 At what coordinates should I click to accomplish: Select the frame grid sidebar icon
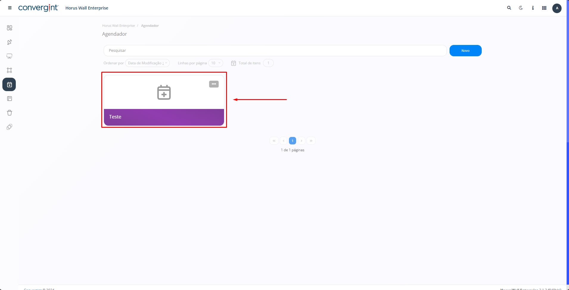pos(10,70)
